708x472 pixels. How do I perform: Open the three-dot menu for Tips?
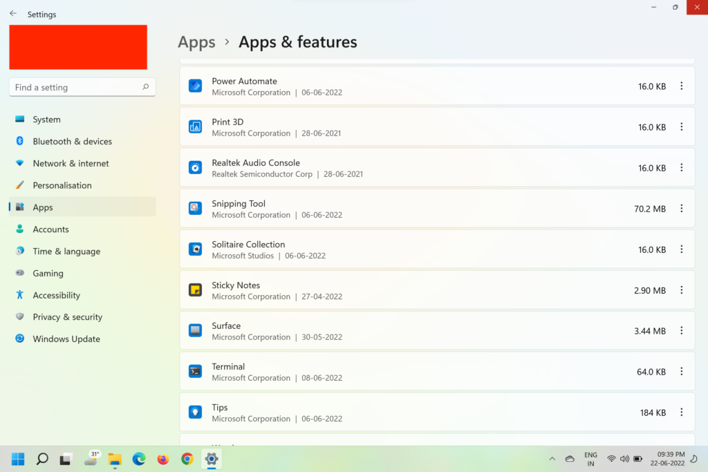click(x=681, y=413)
